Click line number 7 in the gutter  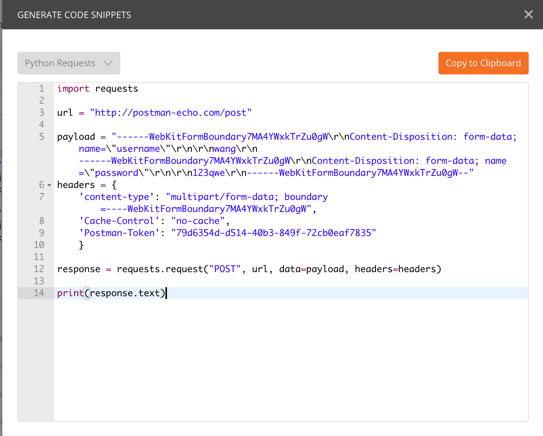click(41, 197)
